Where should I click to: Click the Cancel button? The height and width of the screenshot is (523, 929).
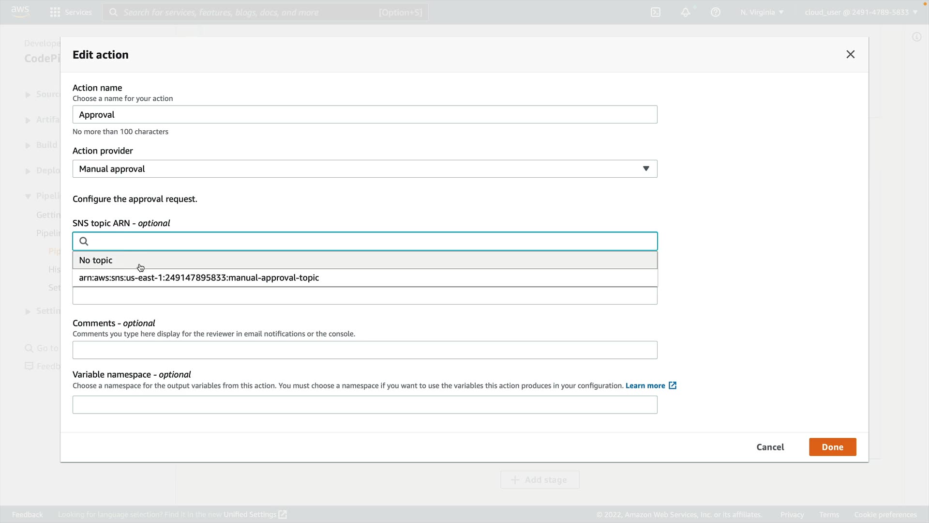(x=770, y=447)
